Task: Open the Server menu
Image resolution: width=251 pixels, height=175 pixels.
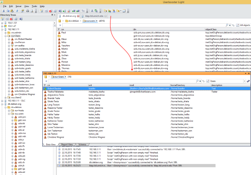Action: (x=18, y=6)
